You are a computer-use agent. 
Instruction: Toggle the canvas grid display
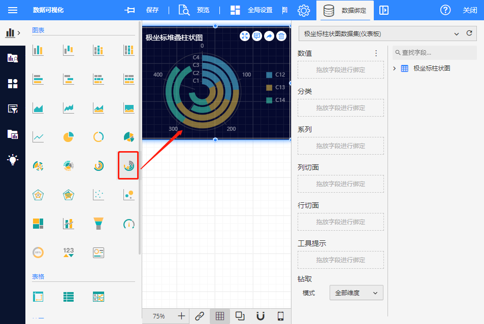click(x=219, y=316)
